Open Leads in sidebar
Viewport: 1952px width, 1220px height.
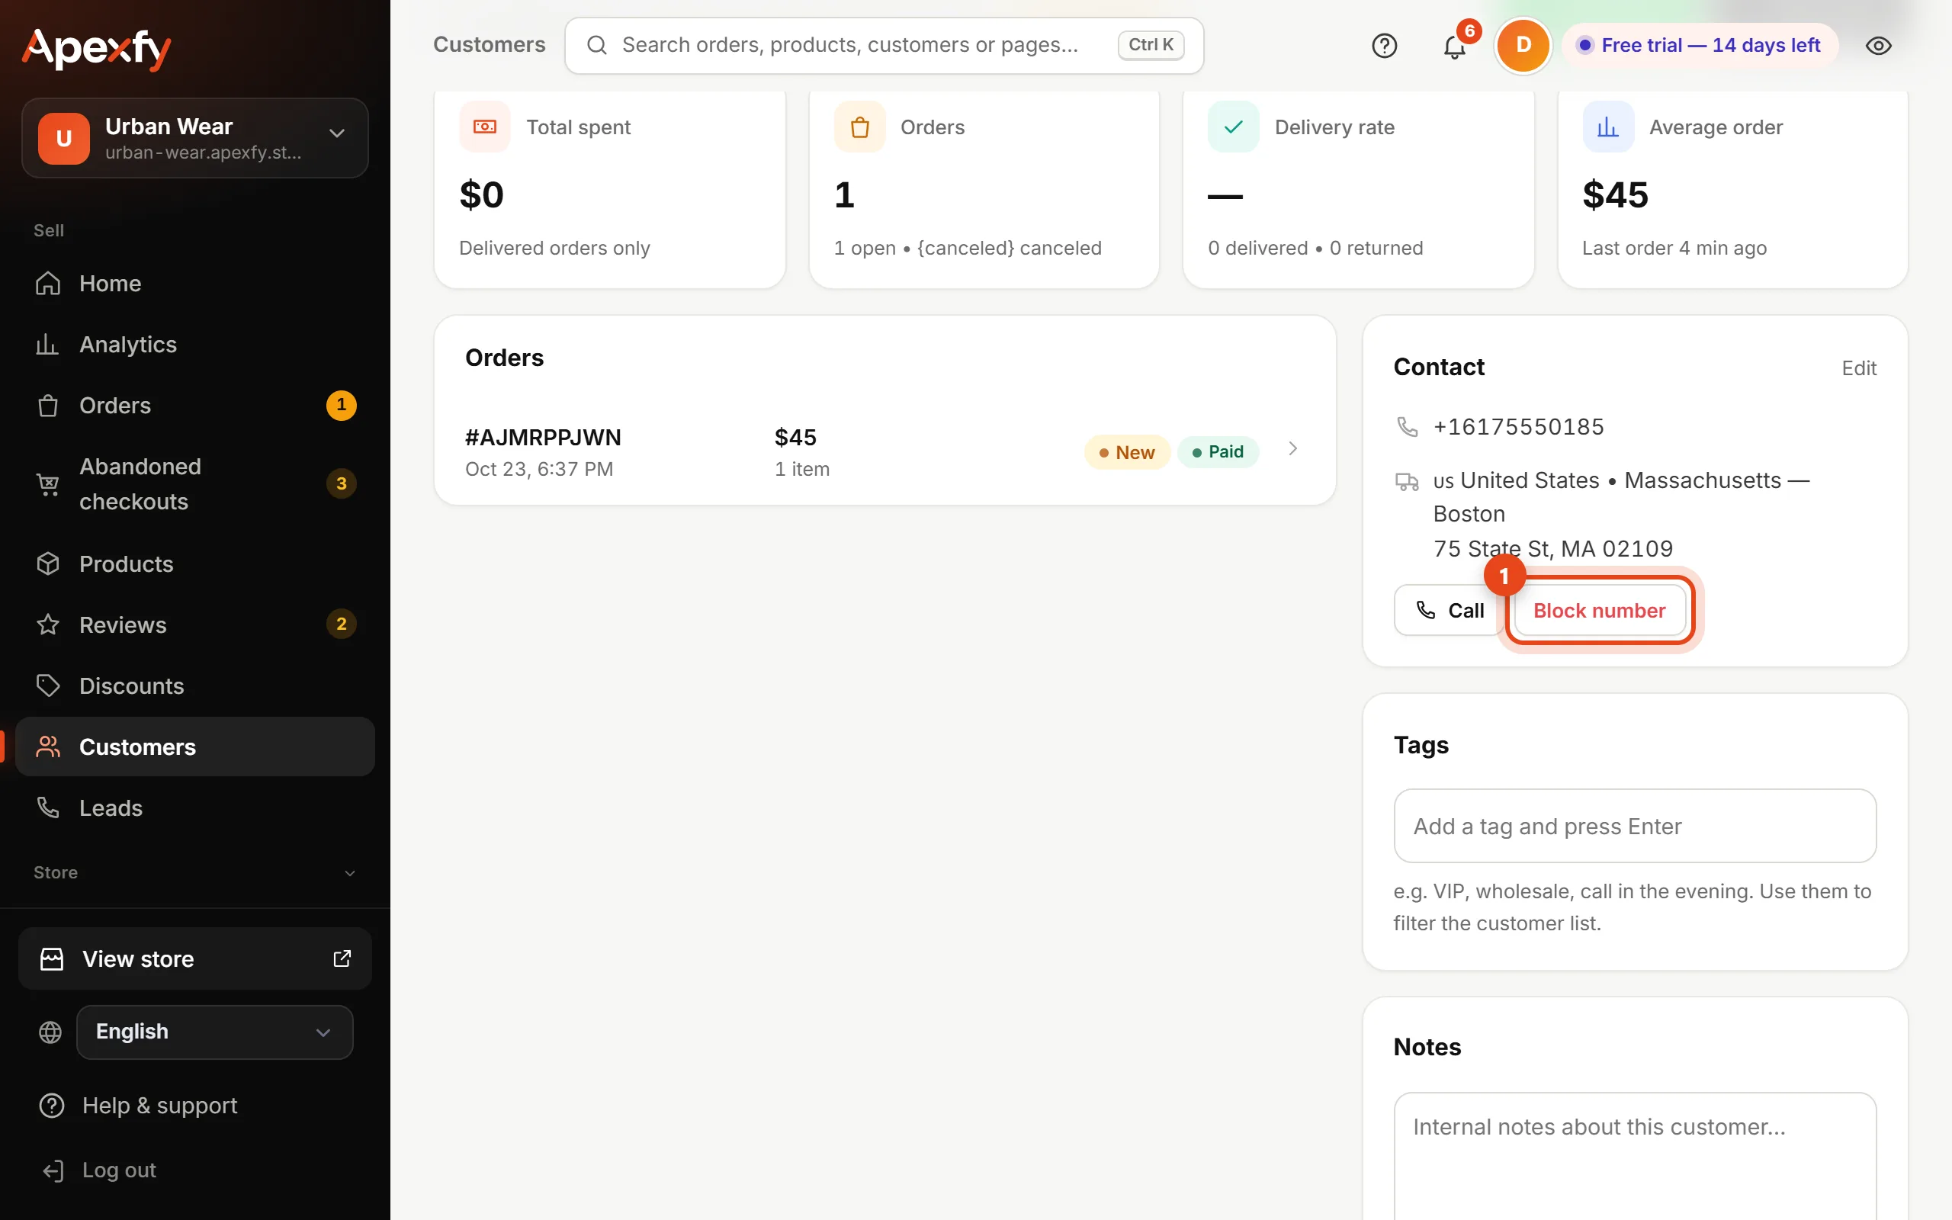(x=195, y=807)
